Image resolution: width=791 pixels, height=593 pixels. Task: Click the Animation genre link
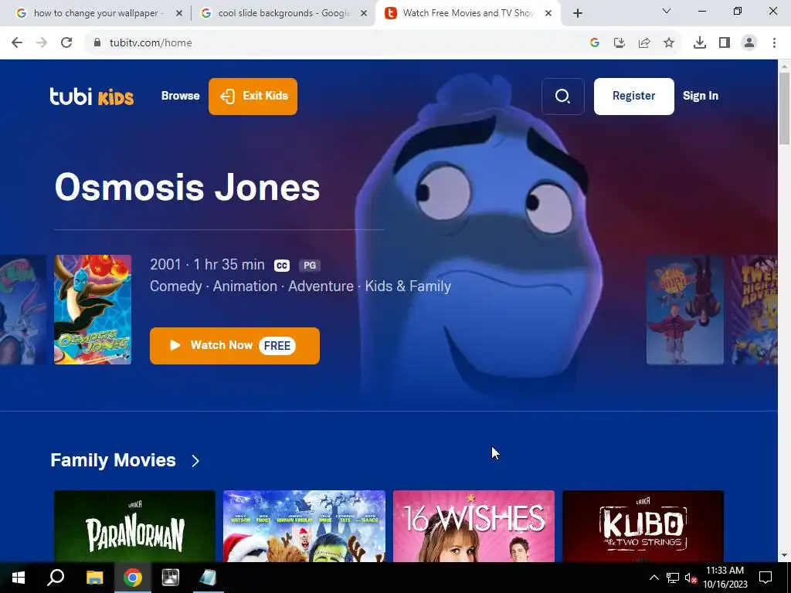tap(245, 286)
